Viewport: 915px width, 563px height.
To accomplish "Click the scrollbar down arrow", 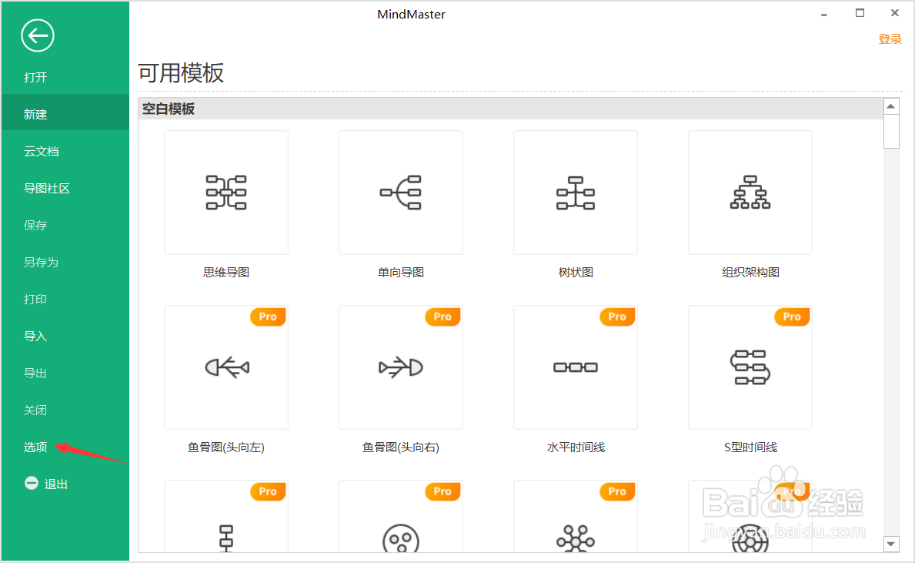I will (891, 544).
